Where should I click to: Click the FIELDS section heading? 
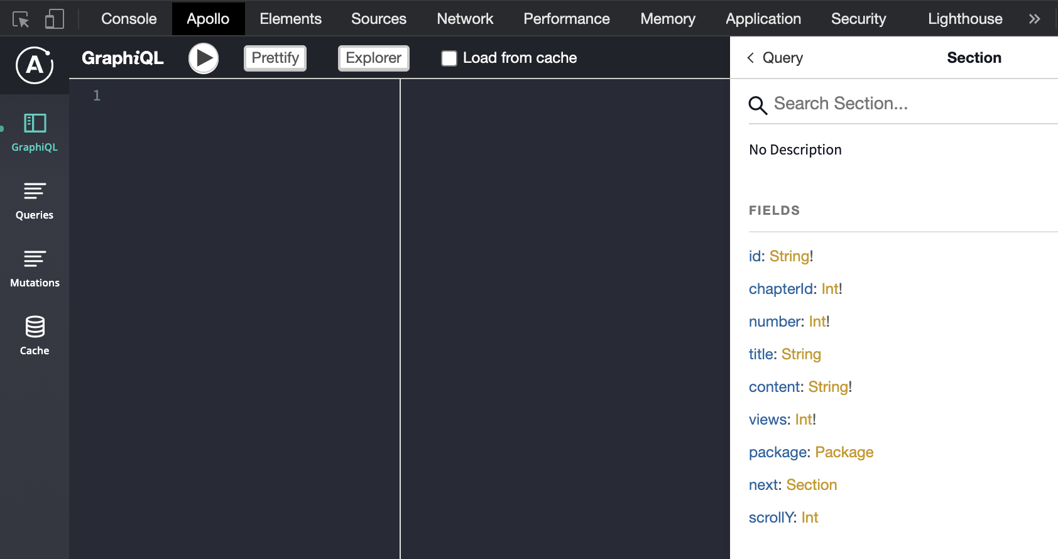[774, 210]
